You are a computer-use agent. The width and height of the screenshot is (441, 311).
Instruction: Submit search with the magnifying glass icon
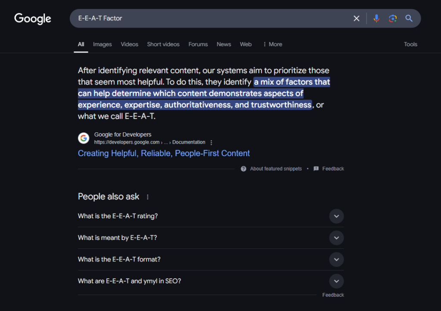(409, 18)
